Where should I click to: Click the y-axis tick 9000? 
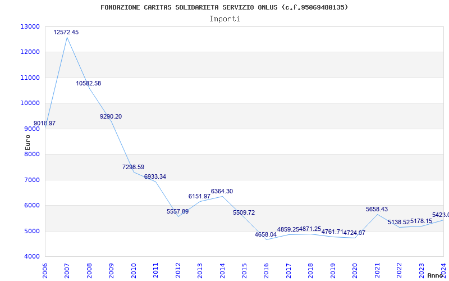pos(32,129)
